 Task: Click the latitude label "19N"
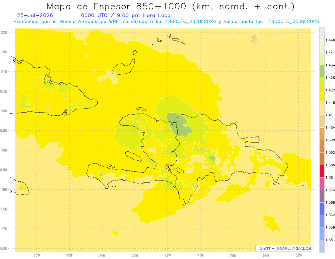click(x=4, y=150)
